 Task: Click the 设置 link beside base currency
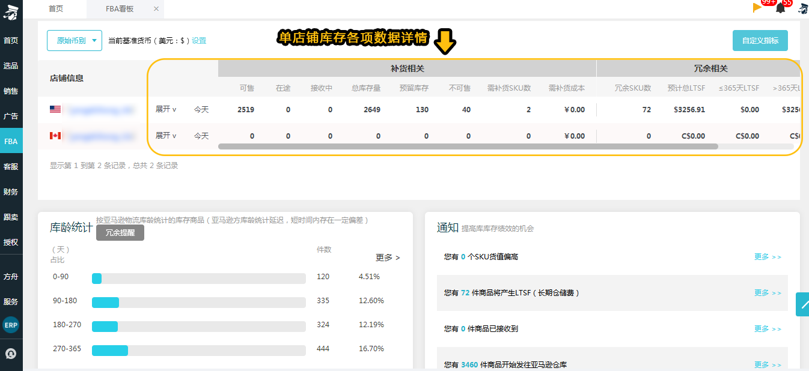[199, 41]
